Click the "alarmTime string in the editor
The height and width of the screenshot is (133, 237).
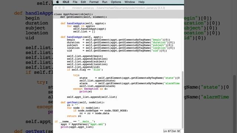click(x=172, y=83)
